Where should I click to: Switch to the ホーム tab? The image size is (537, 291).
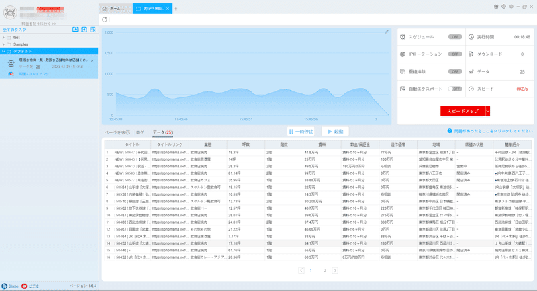click(115, 9)
